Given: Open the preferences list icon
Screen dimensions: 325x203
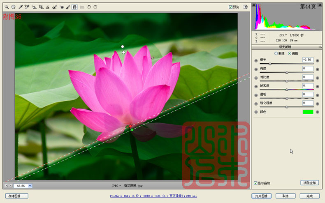Looking at the screenshot, I should coord(82,7).
